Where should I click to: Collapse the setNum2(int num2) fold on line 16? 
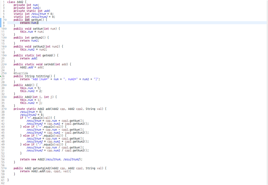(x=6, y=46)
